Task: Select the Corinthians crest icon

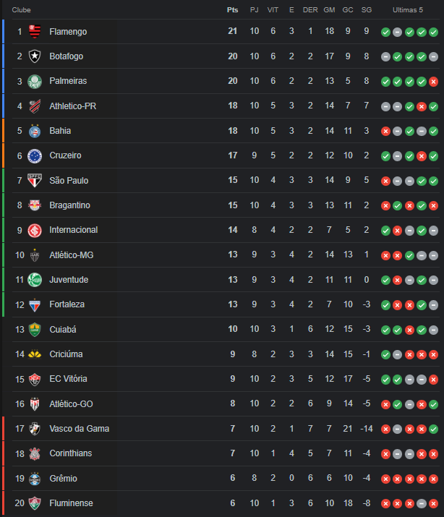Action: (x=35, y=453)
